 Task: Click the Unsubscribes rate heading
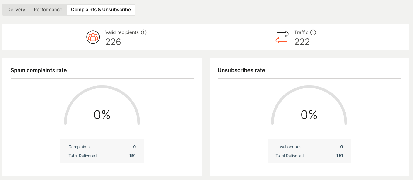pyautogui.click(x=241, y=70)
